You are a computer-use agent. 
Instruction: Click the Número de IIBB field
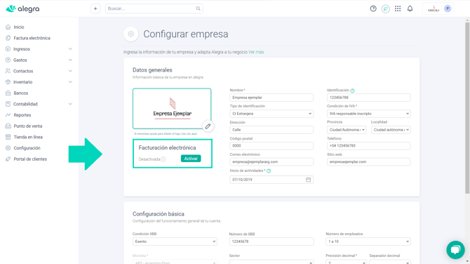point(271,242)
